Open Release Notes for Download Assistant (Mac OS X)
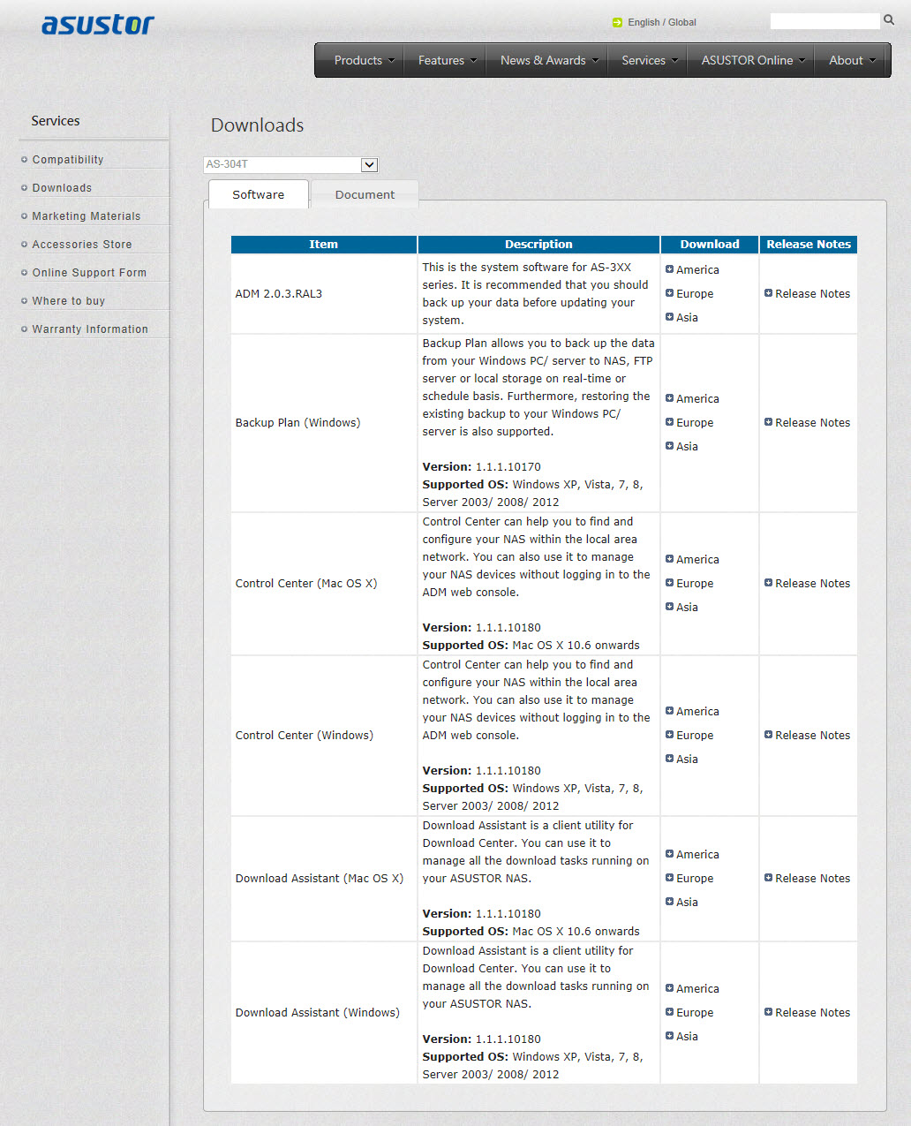 pos(812,878)
